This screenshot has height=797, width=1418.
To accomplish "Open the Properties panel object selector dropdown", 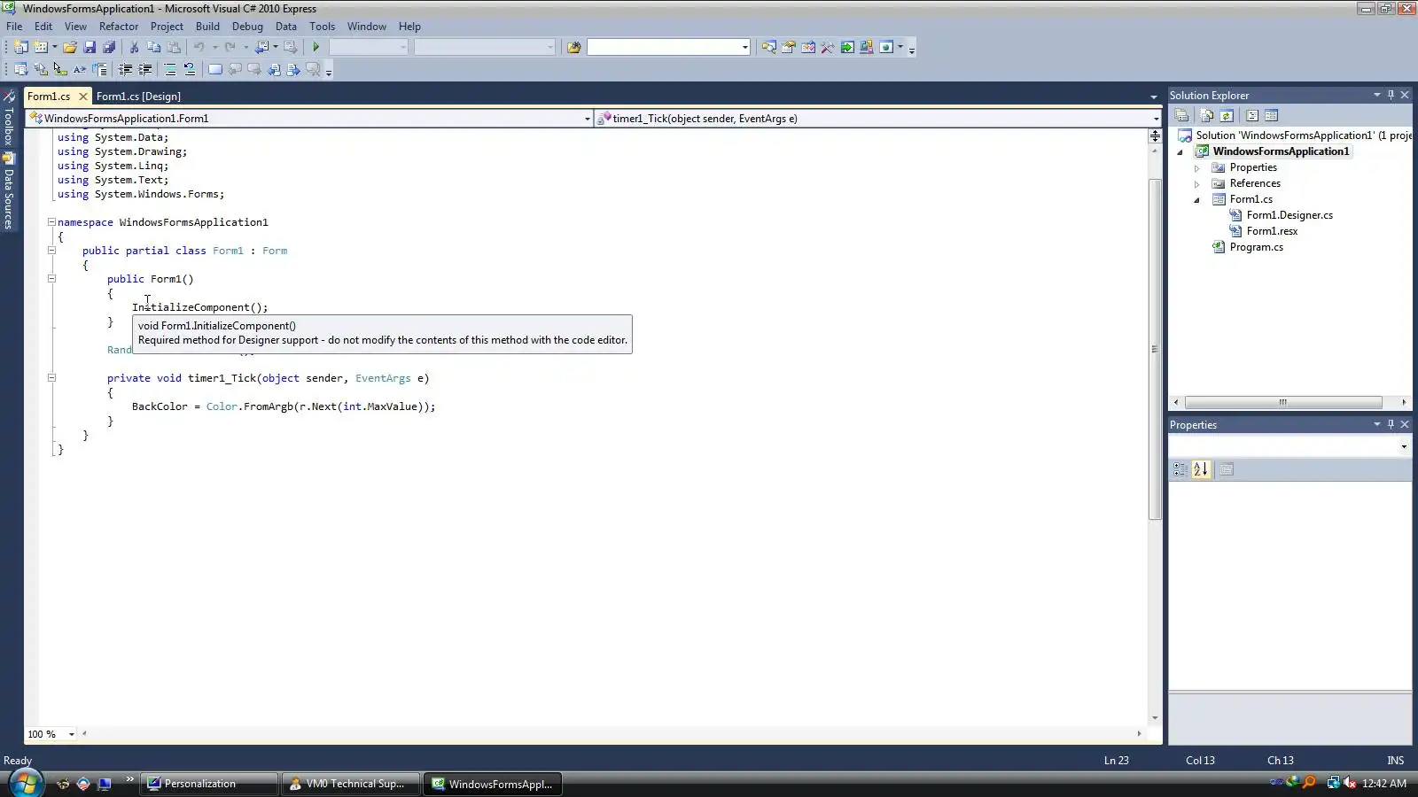I will pos(1404,447).
